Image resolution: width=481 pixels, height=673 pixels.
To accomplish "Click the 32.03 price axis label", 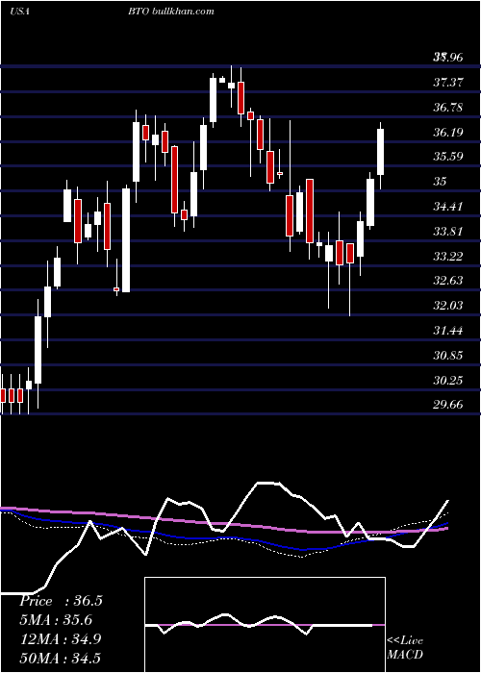I will pos(448,306).
